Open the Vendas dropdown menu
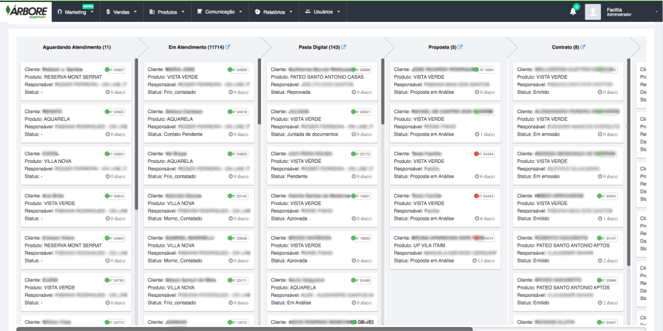Image resolution: width=663 pixels, height=331 pixels. click(x=120, y=12)
